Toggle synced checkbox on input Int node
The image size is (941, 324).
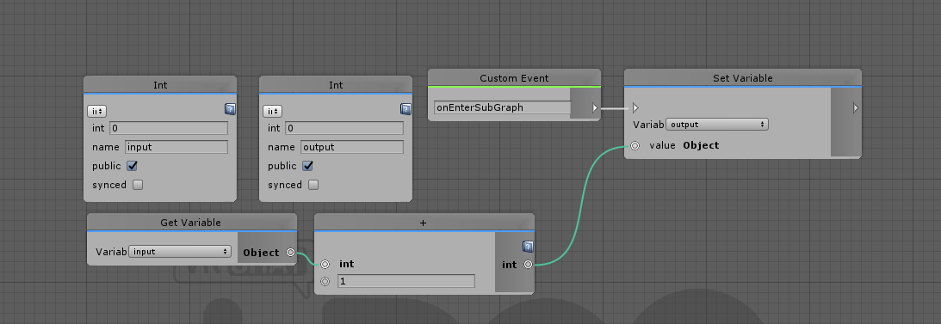point(138,185)
